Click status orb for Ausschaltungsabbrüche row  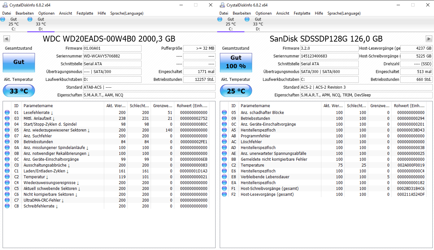pyautogui.click(x=7, y=165)
